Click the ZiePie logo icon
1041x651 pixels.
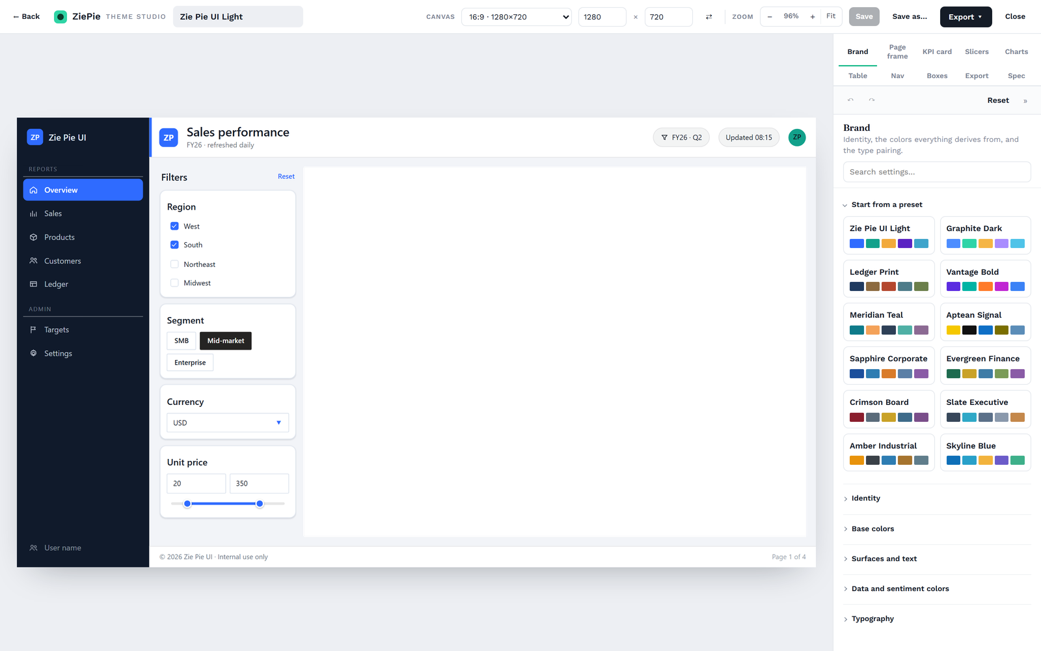(61, 17)
